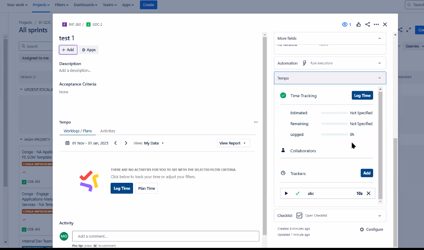The width and height of the screenshot is (424, 250).
Task: Expand the Automation section
Action: point(379,63)
